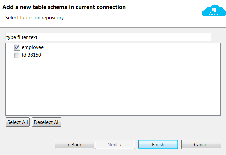Click the greyed-out "Next >" button
Screen dimensions: 226x155
tap(115, 144)
